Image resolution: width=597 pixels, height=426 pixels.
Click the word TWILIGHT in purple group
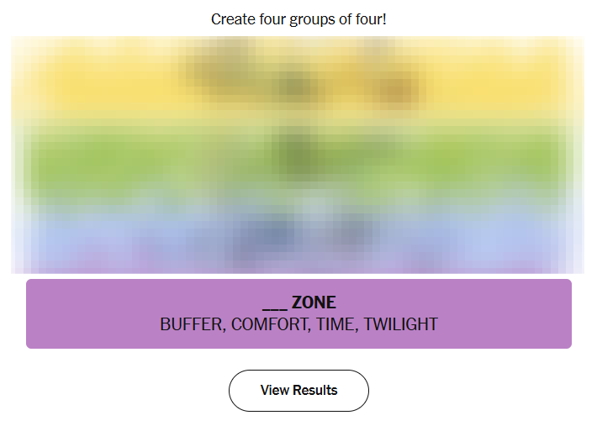[401, 324]
